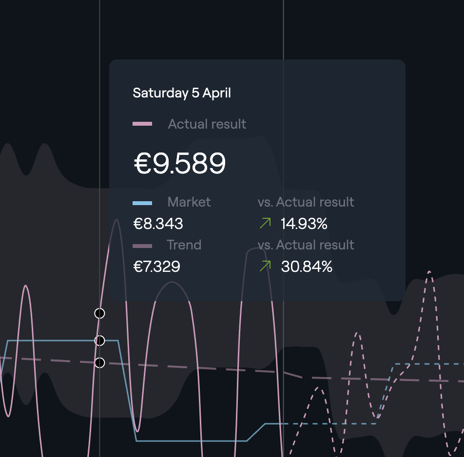
Task: Click the blue Market legend swatch
Action: pos(142,203)
